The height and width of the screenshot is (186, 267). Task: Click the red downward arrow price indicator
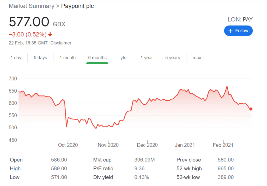pos(50,34)
